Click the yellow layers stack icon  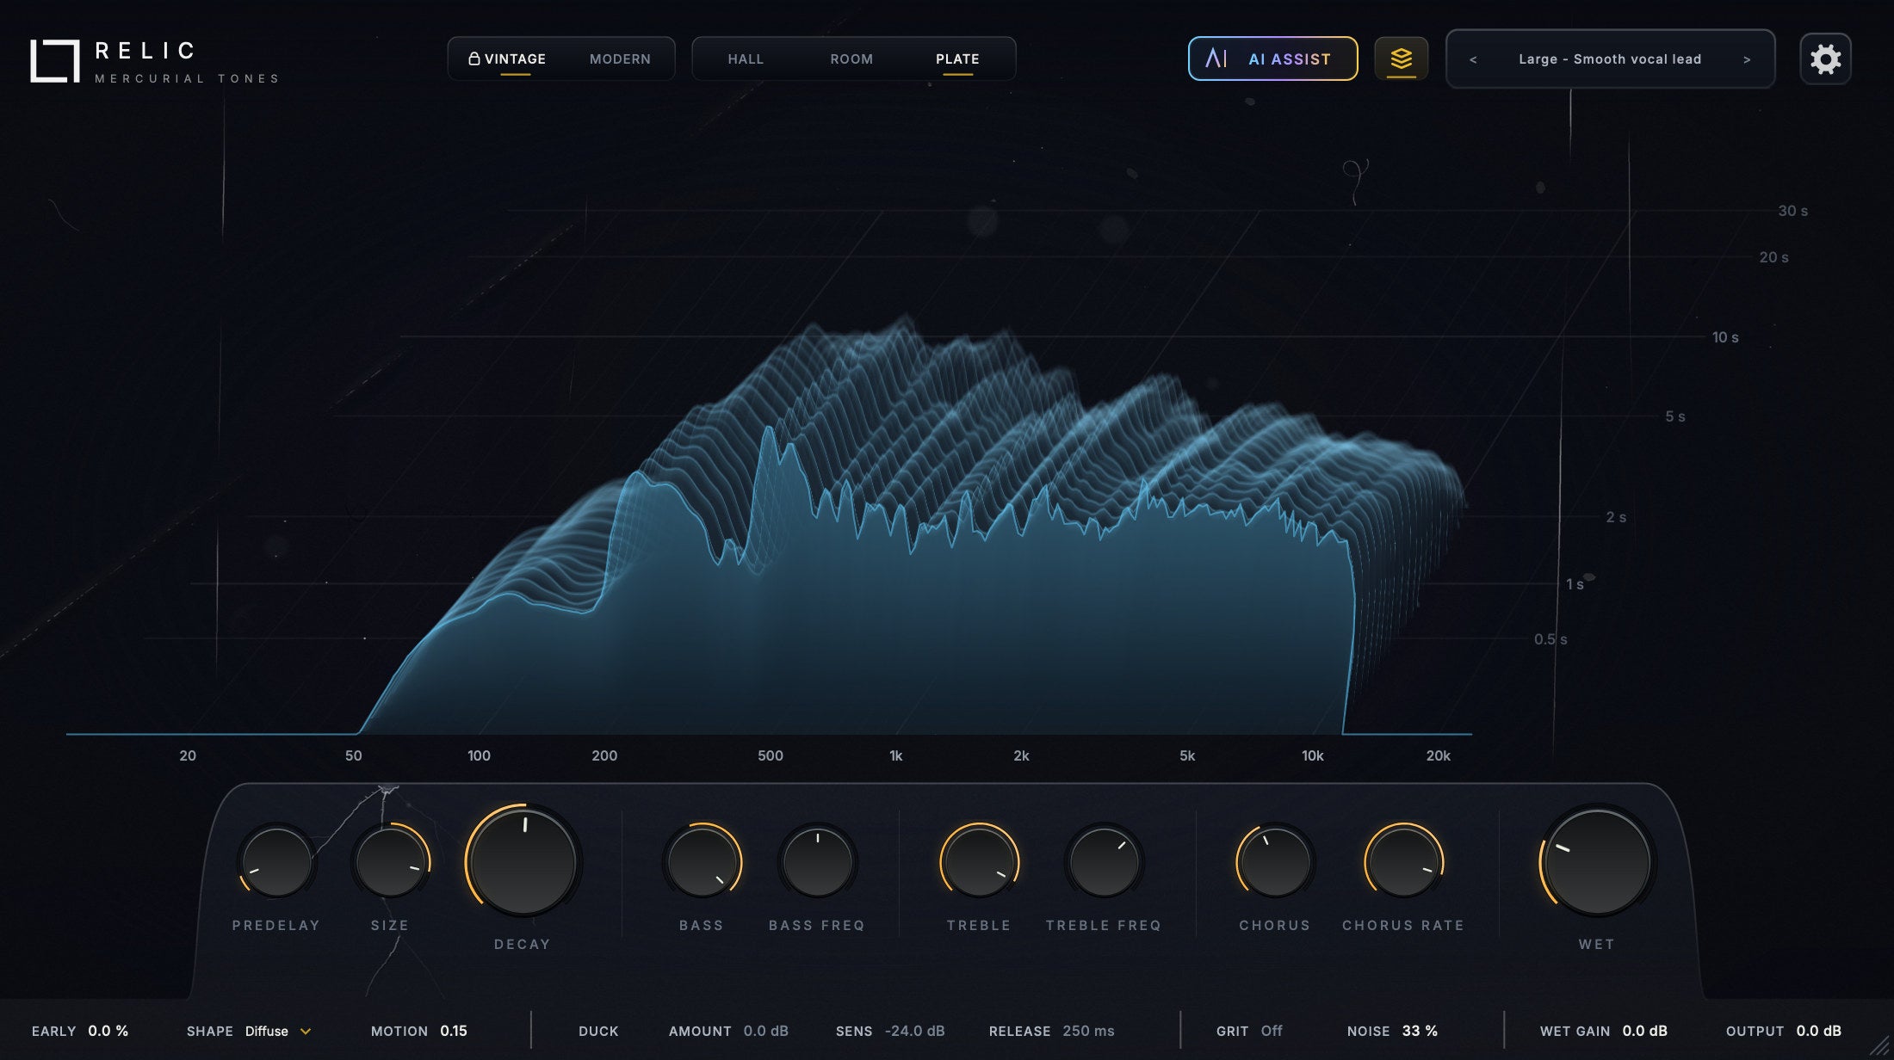pyautogui.click(x=1401, y=59)
